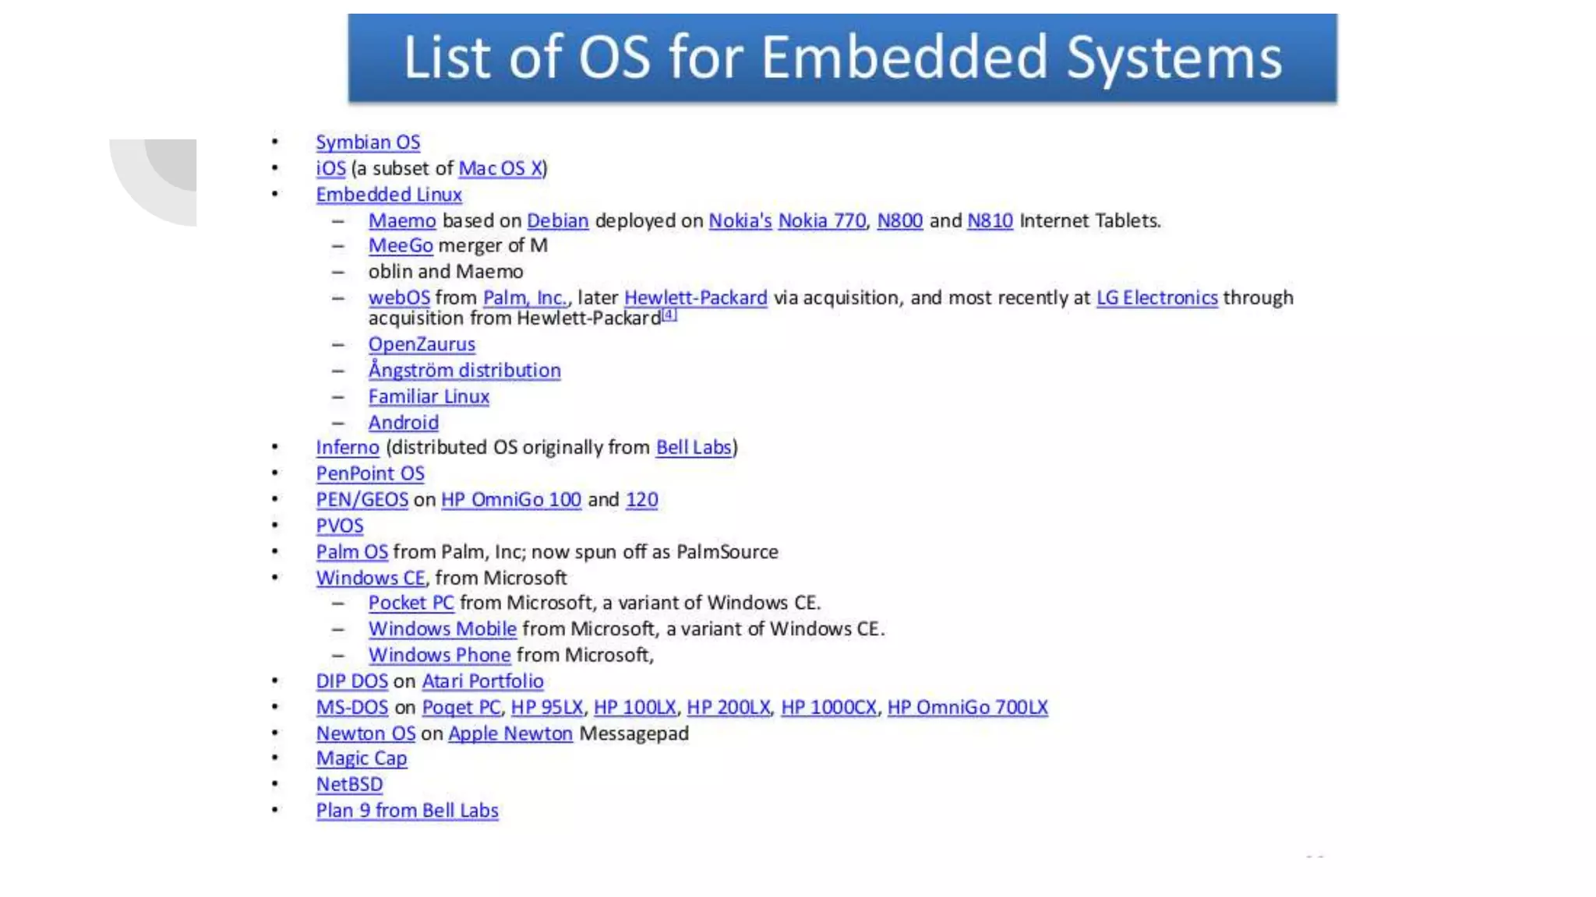Open the Ångström distribution link
1596x897 pixels.
464,371
